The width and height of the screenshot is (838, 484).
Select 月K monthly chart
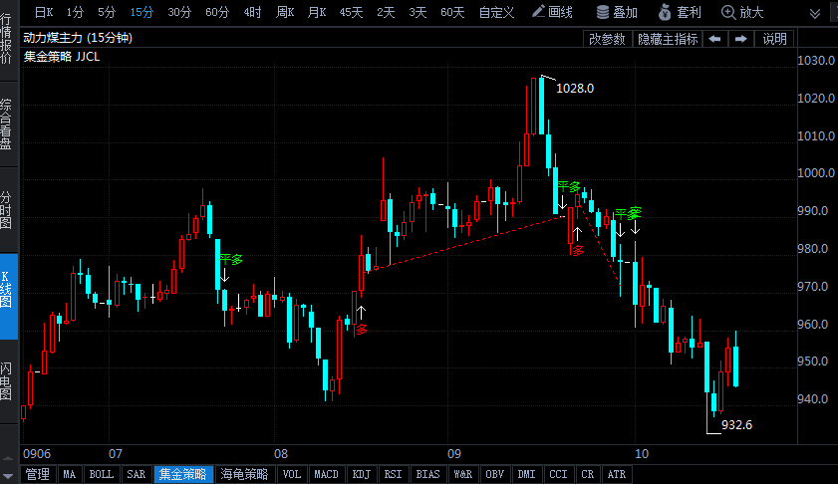[x=317, y=12]
